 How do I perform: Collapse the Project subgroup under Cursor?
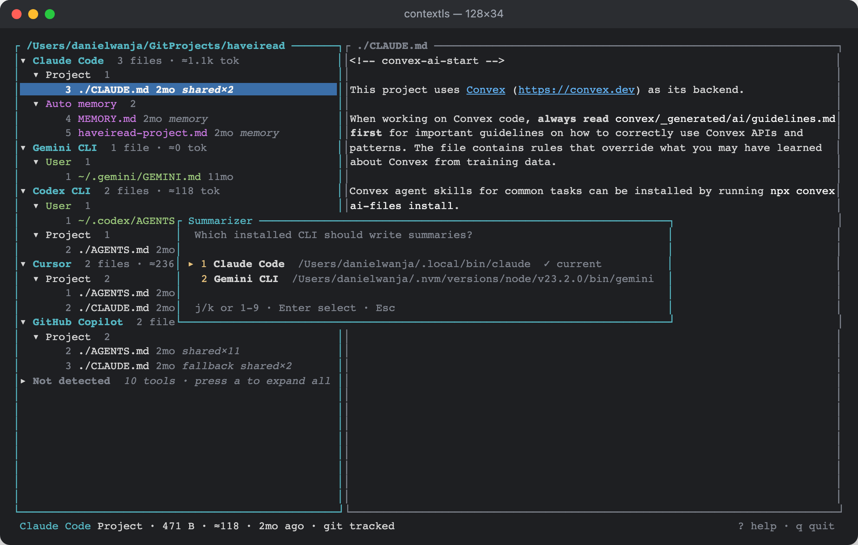tap(36, 279)
